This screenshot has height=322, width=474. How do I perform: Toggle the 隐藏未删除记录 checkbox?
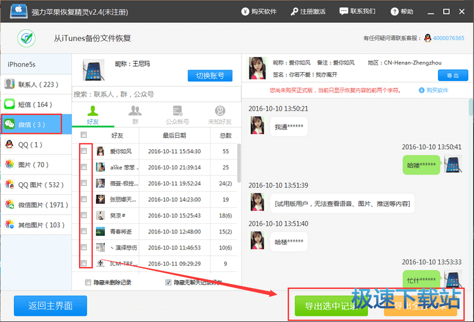pyautogui.click(x=88, y=282)
